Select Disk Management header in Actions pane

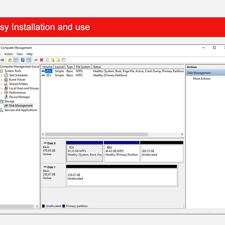click(206, 73)
